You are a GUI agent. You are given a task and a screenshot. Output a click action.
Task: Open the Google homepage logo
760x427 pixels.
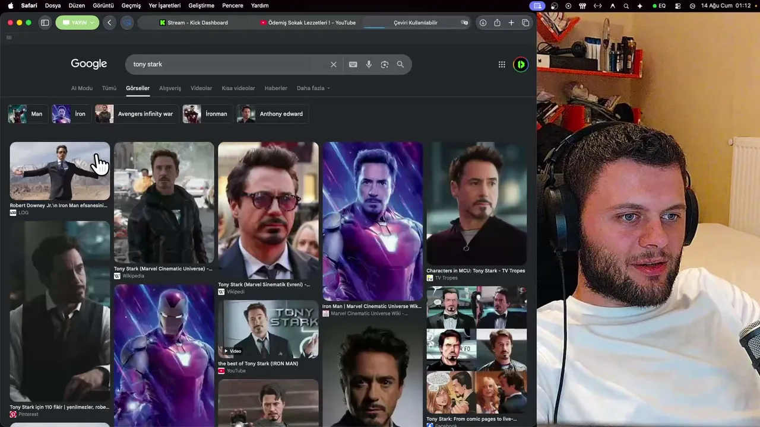coord(89,64)
